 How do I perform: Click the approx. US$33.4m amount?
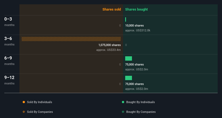pos(108,50)
